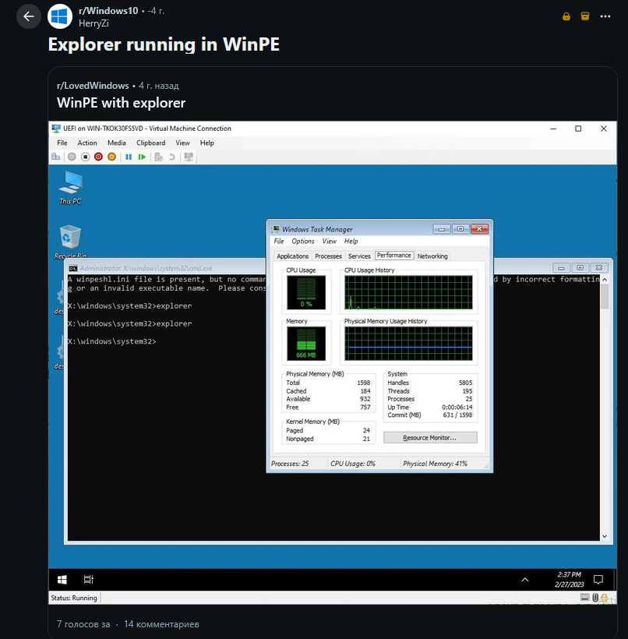Click the Ctrl+Alt+Del toolbar icon
Screen dimensions: 628x639
coord(56,157)
